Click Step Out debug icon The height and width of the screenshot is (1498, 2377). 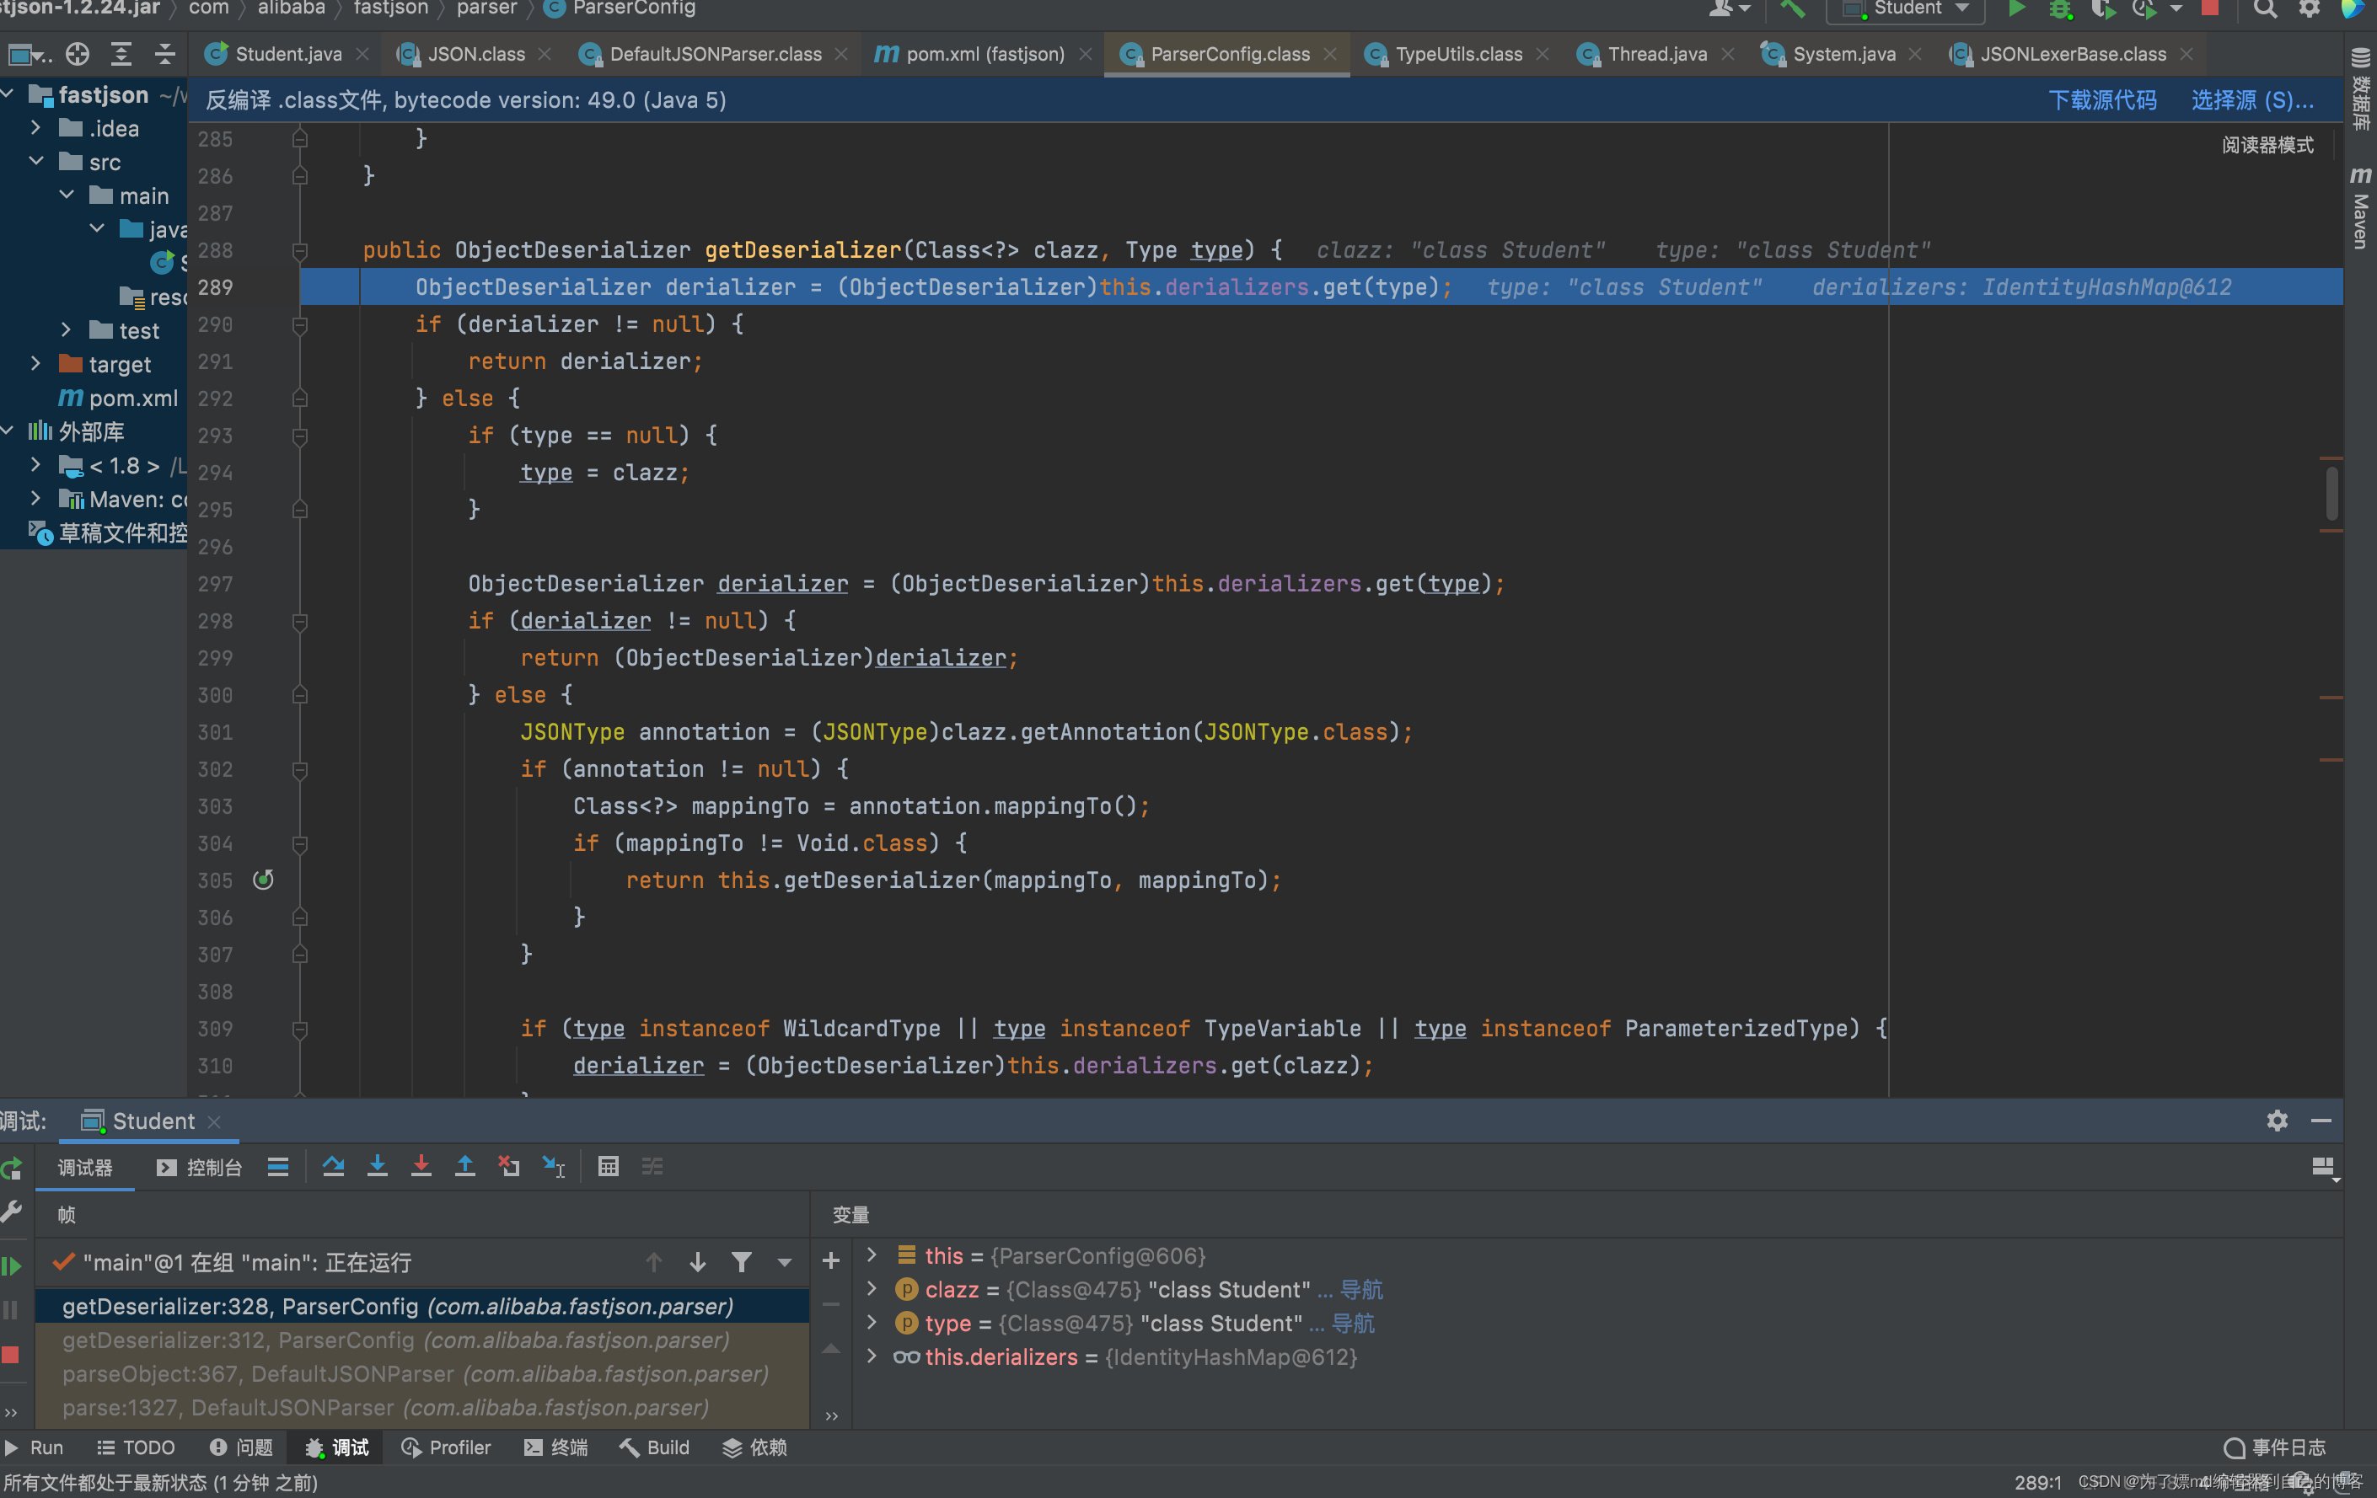tap(465, 1168)
